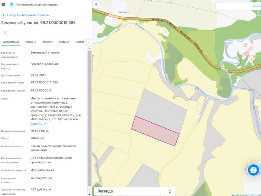The image size is (261, 196).
Task: Click the scrollbar down arrow in info panel
Action: (89, 194)
